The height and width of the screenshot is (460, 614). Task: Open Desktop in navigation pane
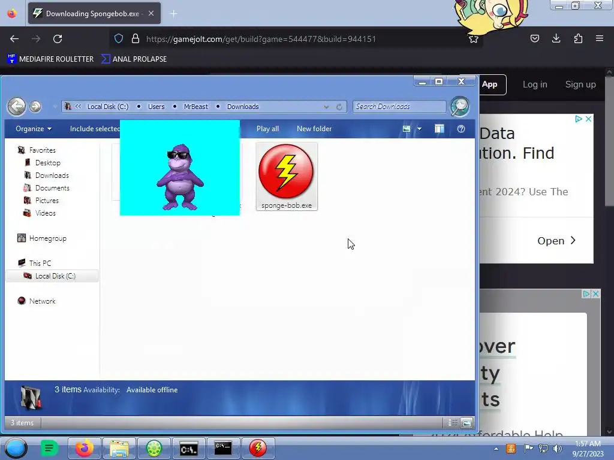point(48,163)
